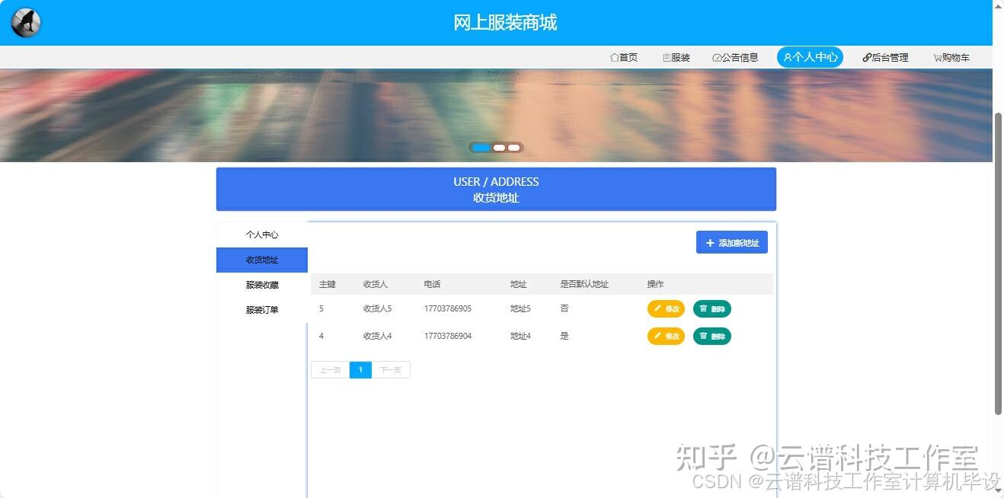Select 服装订单 in the left sidebar

pyautogui.click(x=262, y=310)
